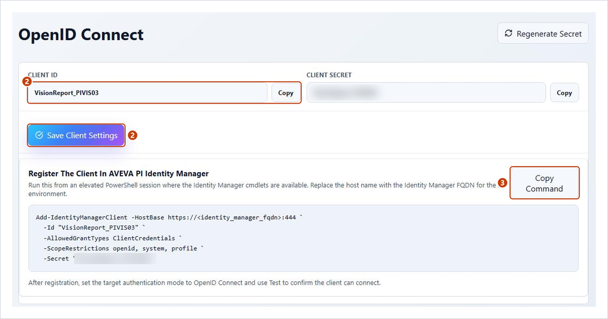Click the 'Register The Client In AVEVA PI Identity Manager' heading
Screen dimensions: 608x319
click(119, 174)
